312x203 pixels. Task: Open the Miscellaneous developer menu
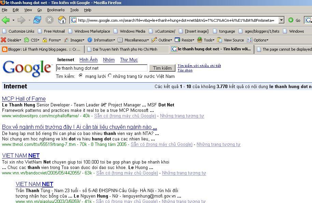pos(133,40)
